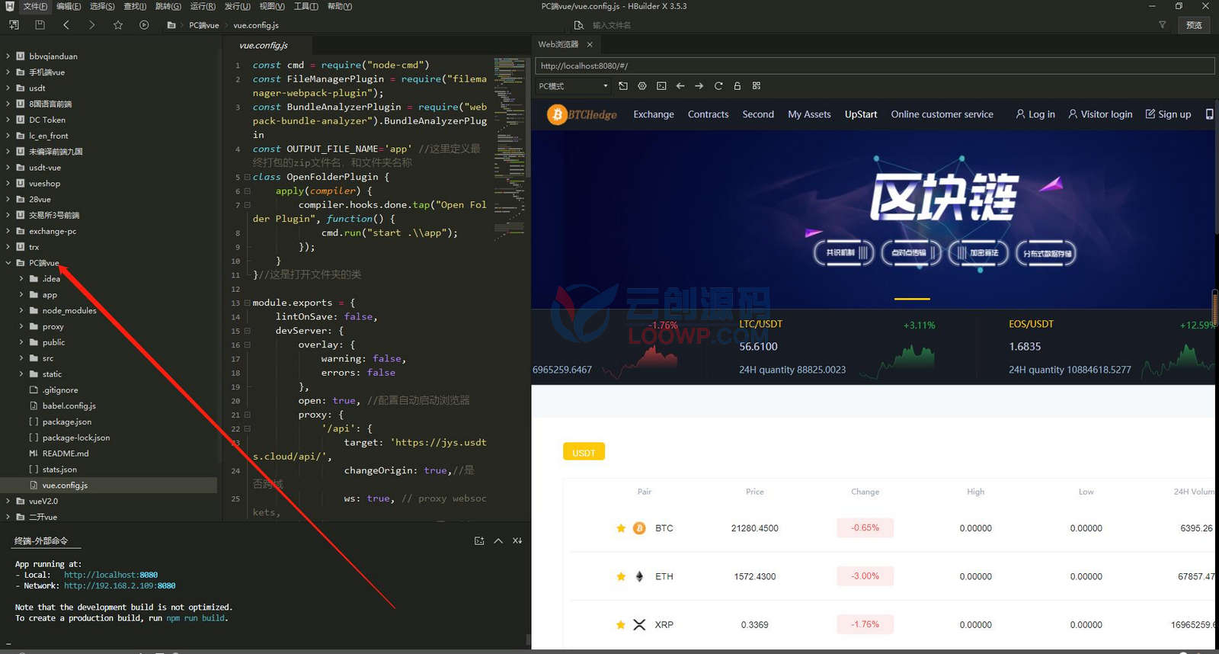
Task: Click the star next to XRP row
Action: point(621,624)
